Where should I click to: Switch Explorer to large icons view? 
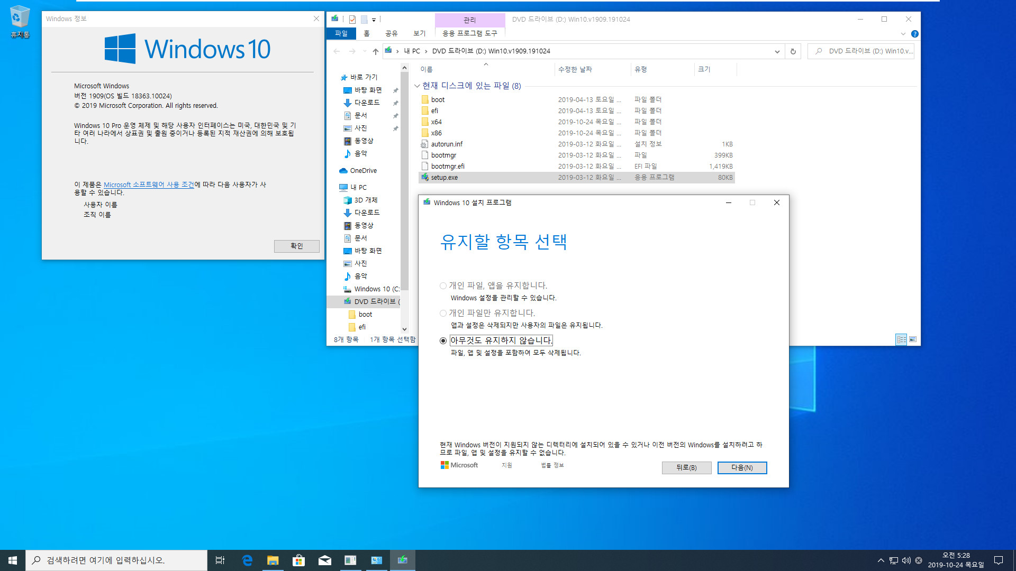[913, 339]
